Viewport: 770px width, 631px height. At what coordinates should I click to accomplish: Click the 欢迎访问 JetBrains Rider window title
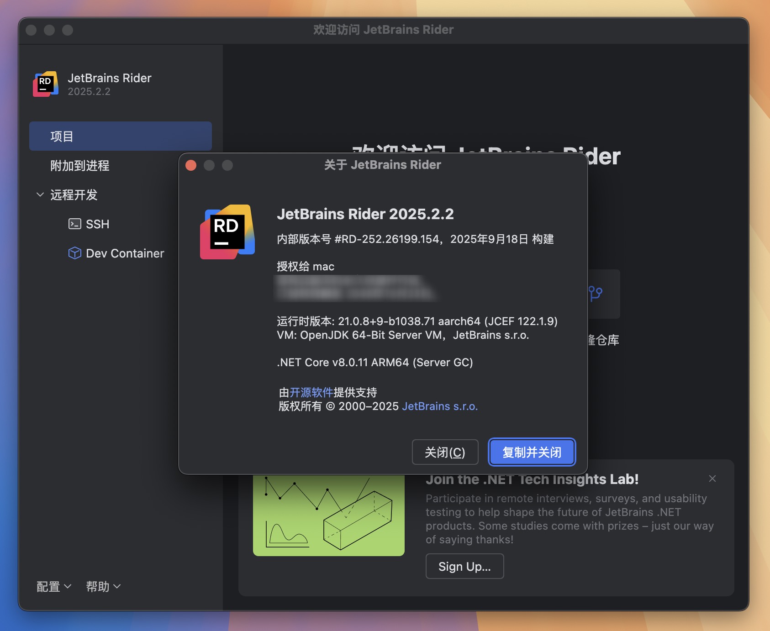[x=384, y=30]
